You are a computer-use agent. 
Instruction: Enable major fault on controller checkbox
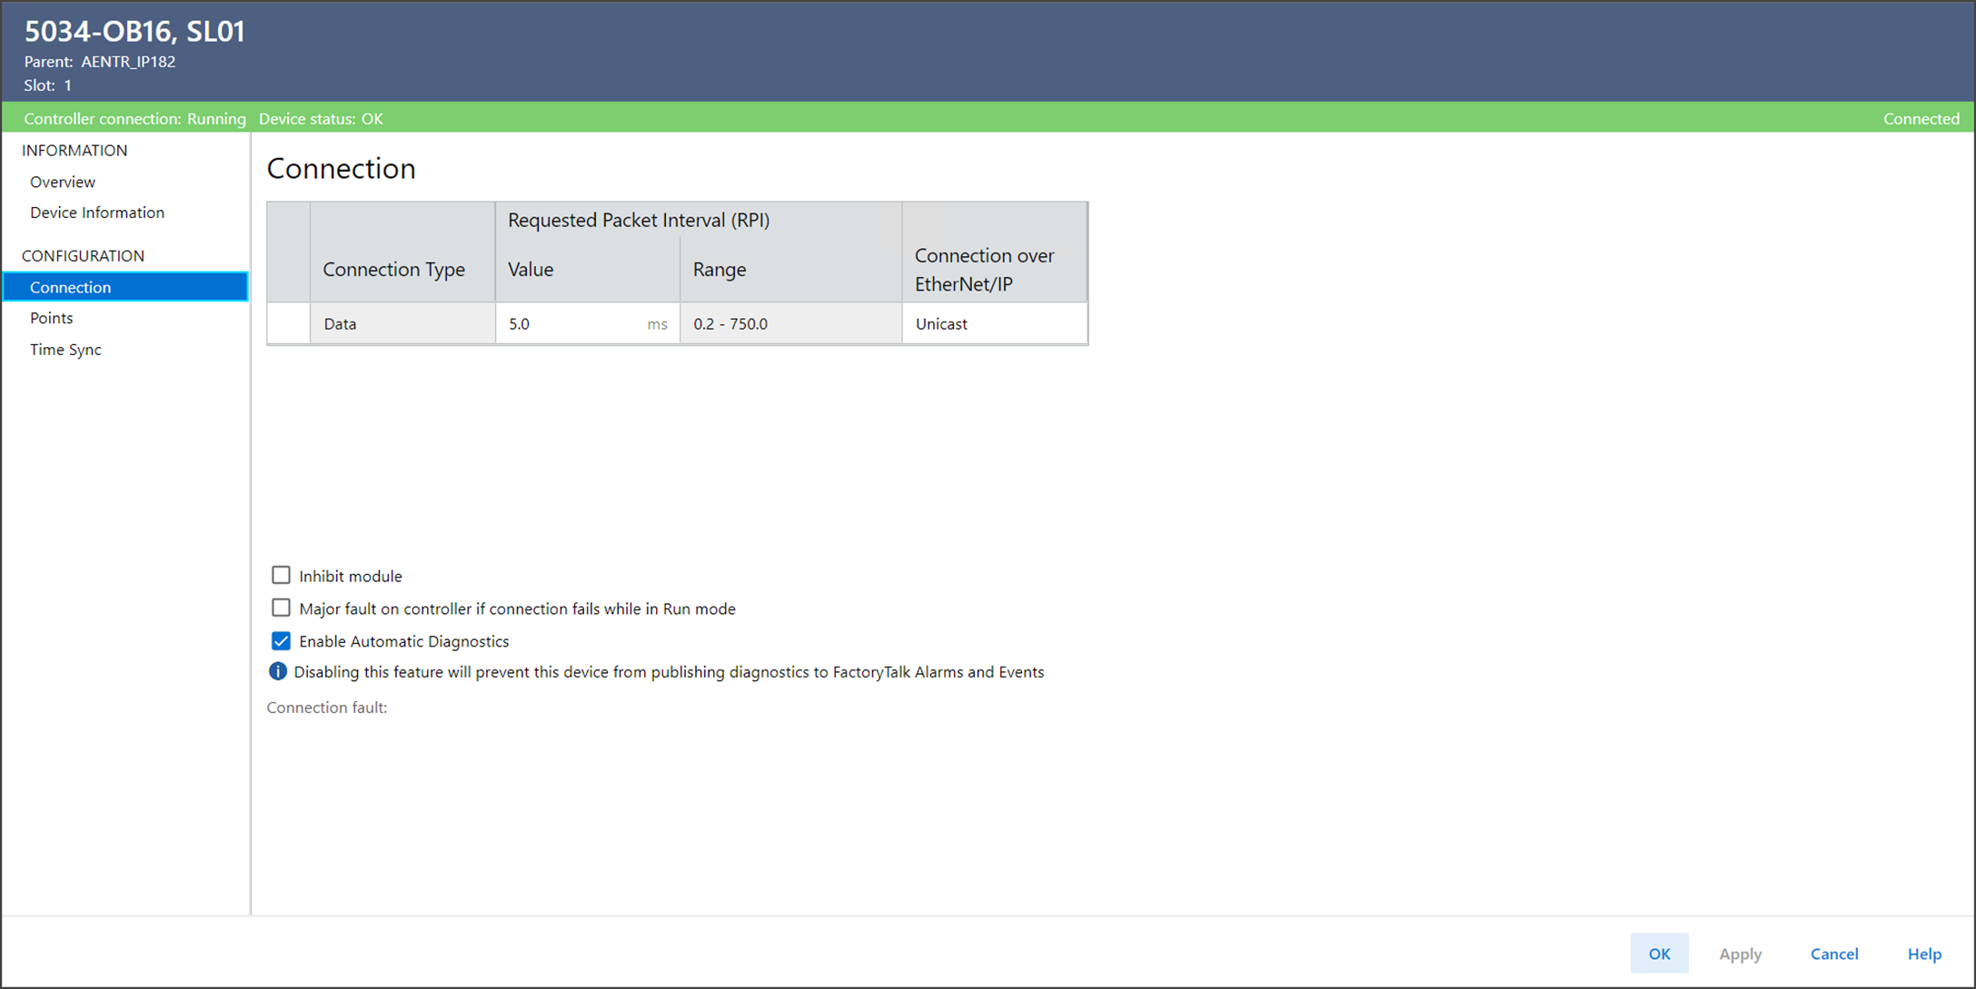281,608
